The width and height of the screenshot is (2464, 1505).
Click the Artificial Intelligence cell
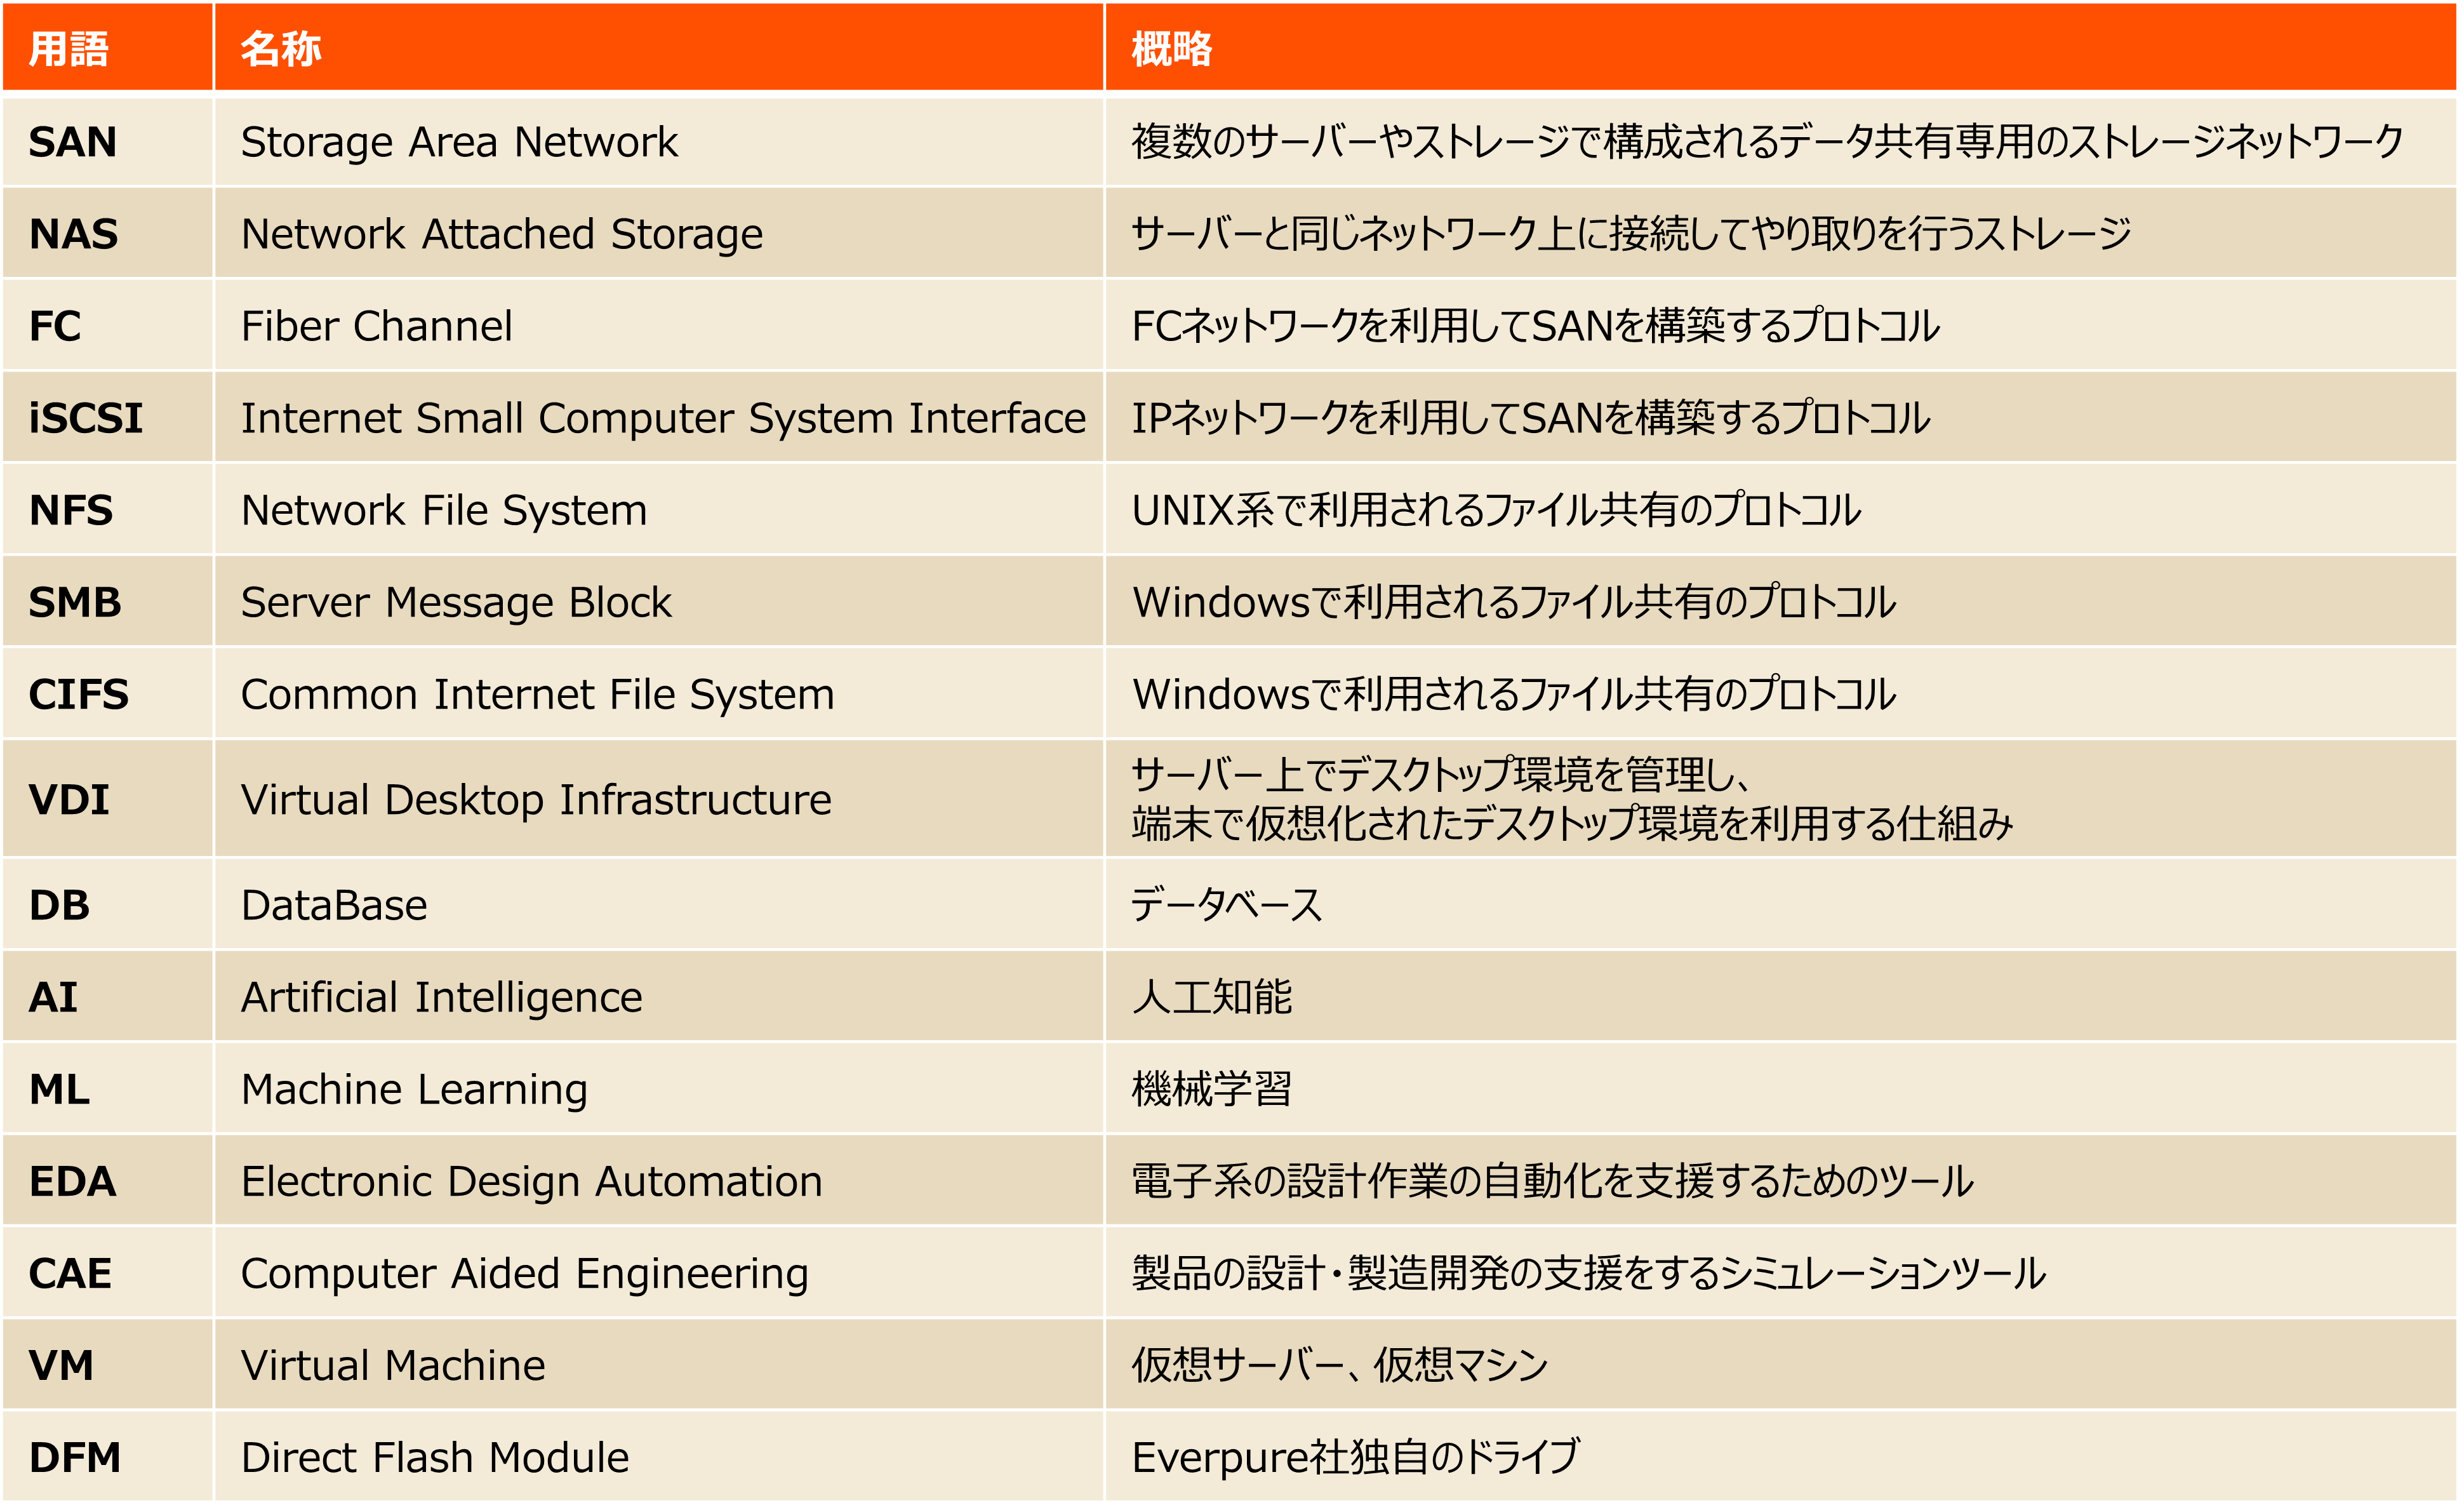point(441,997)
